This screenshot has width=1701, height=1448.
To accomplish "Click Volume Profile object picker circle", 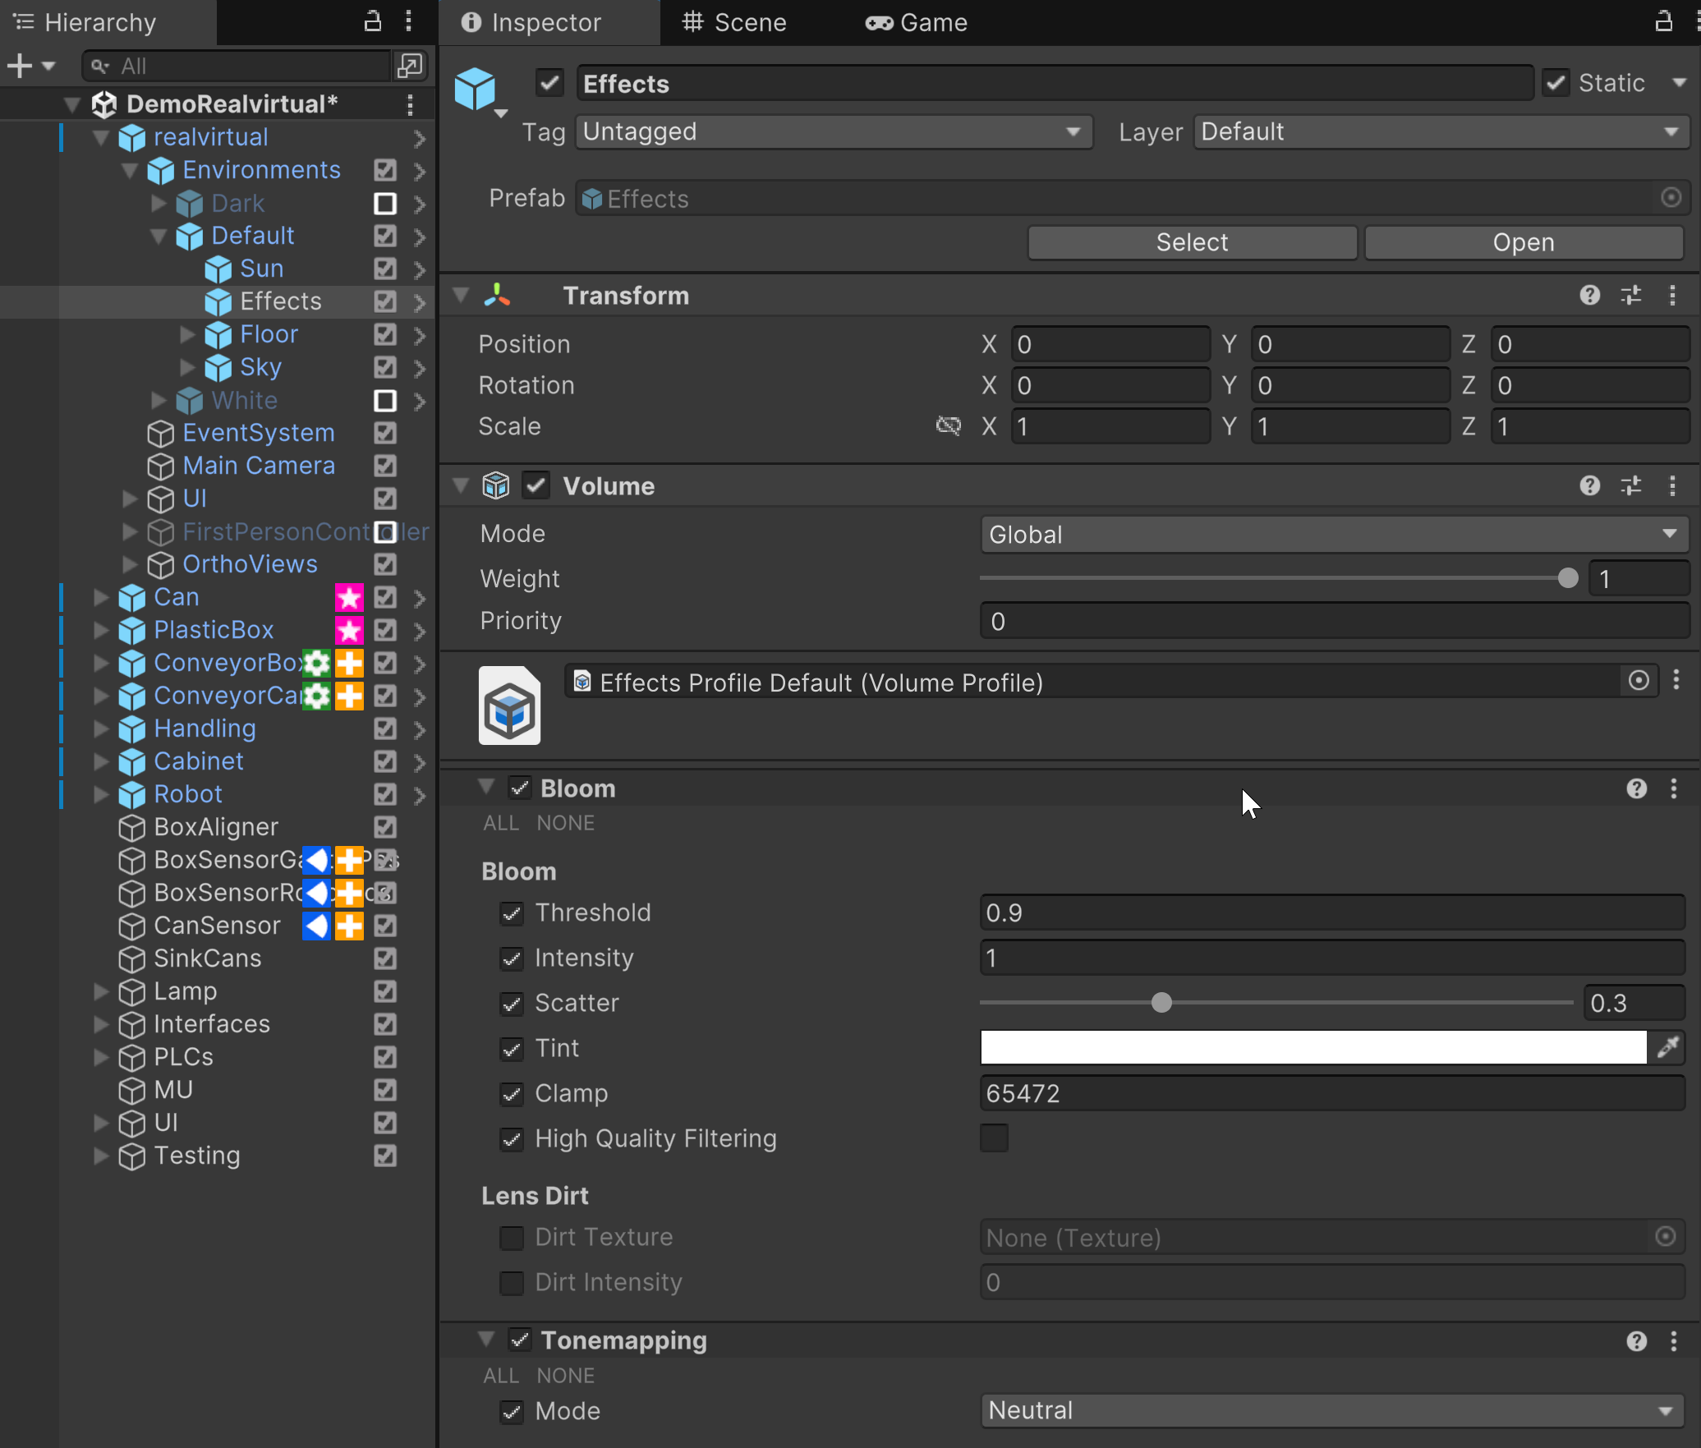I will tap(1638, 681).
